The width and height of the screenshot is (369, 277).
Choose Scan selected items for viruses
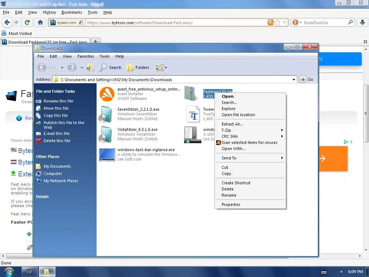250,142
